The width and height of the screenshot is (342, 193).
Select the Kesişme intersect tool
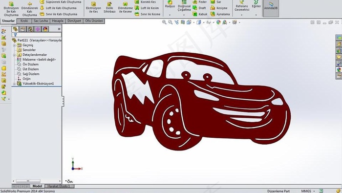pyautogui.click(x=219, y=8)
